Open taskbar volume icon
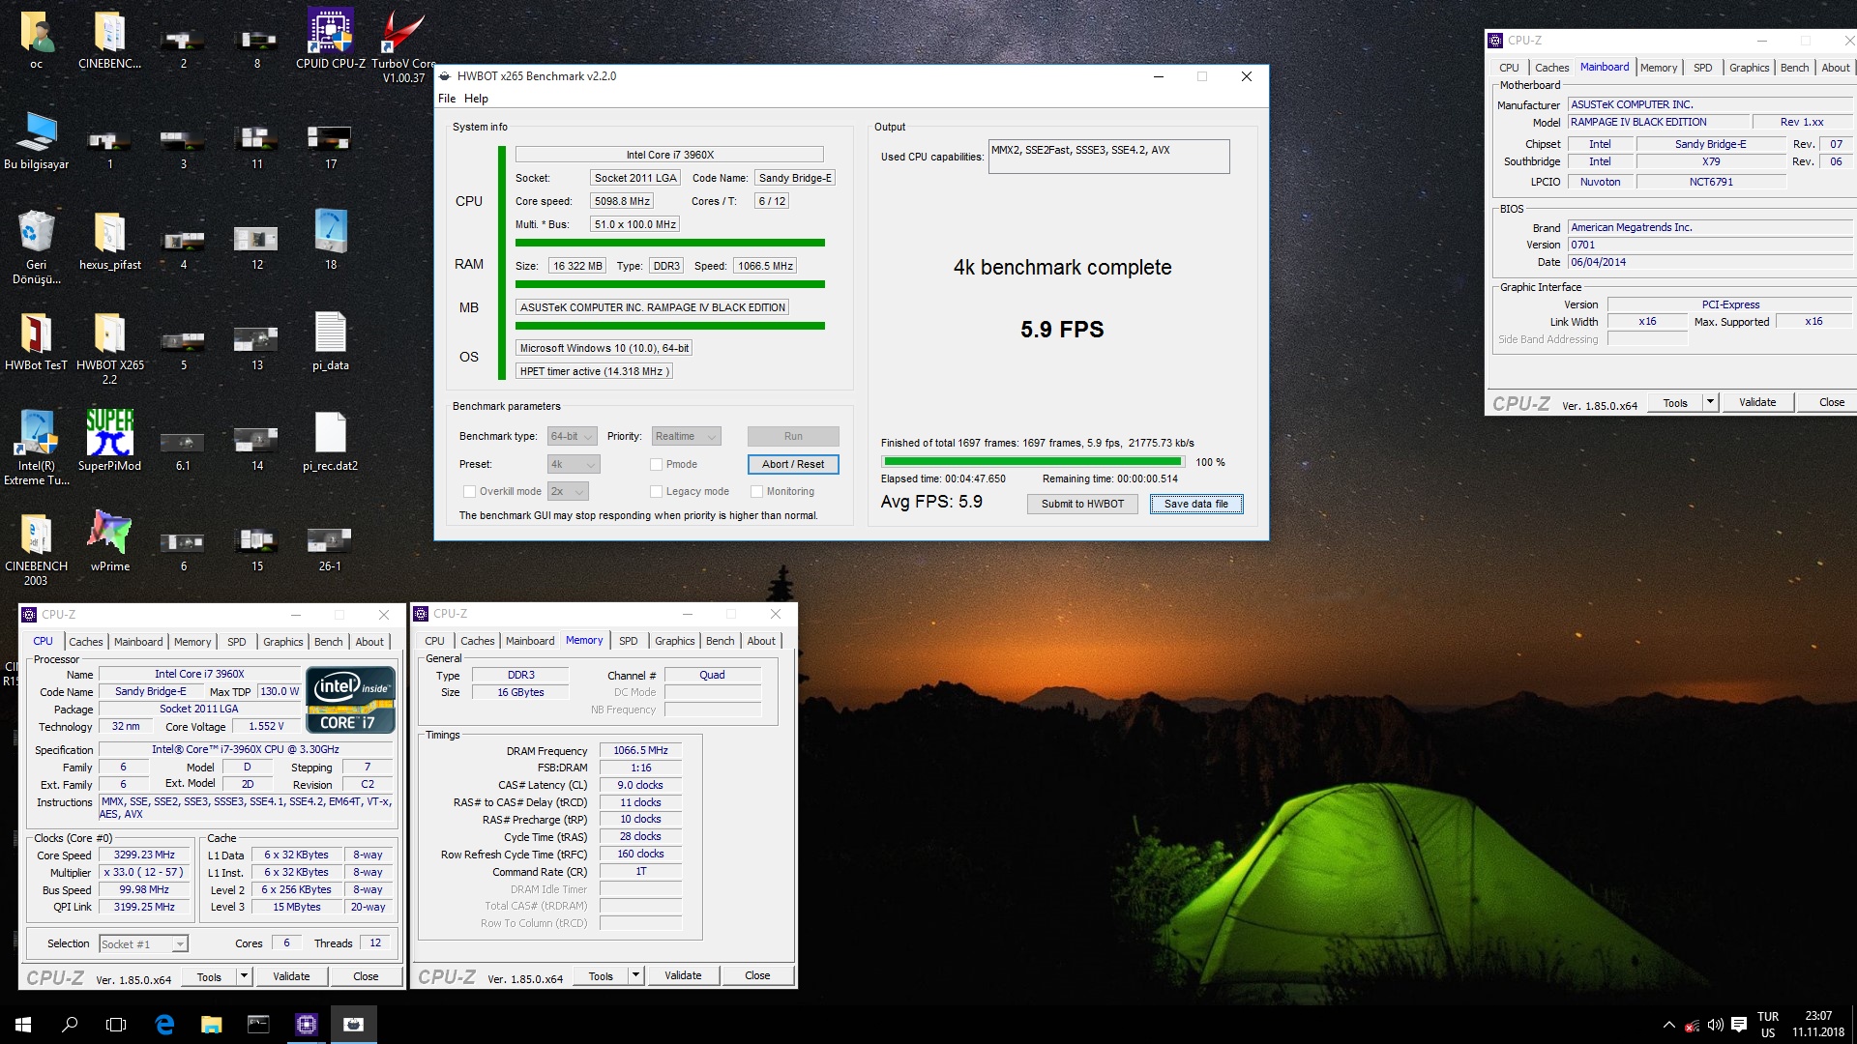The image size is (1857, 1044). point(1715,1025)
